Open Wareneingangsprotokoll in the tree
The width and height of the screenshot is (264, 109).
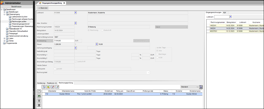tap(21, 24)
